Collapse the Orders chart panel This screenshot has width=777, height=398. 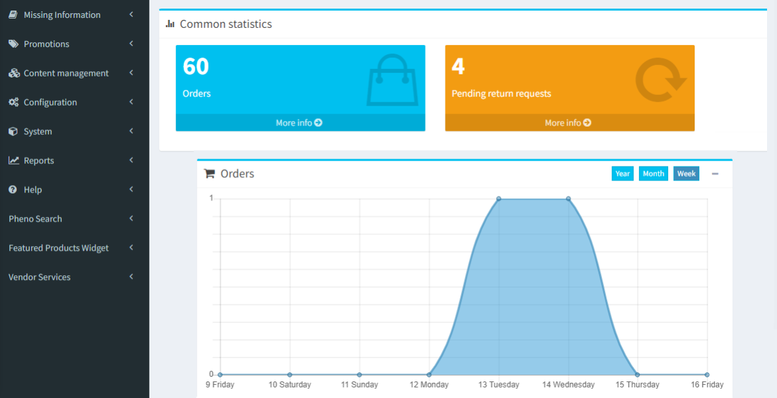click(715, 174)
